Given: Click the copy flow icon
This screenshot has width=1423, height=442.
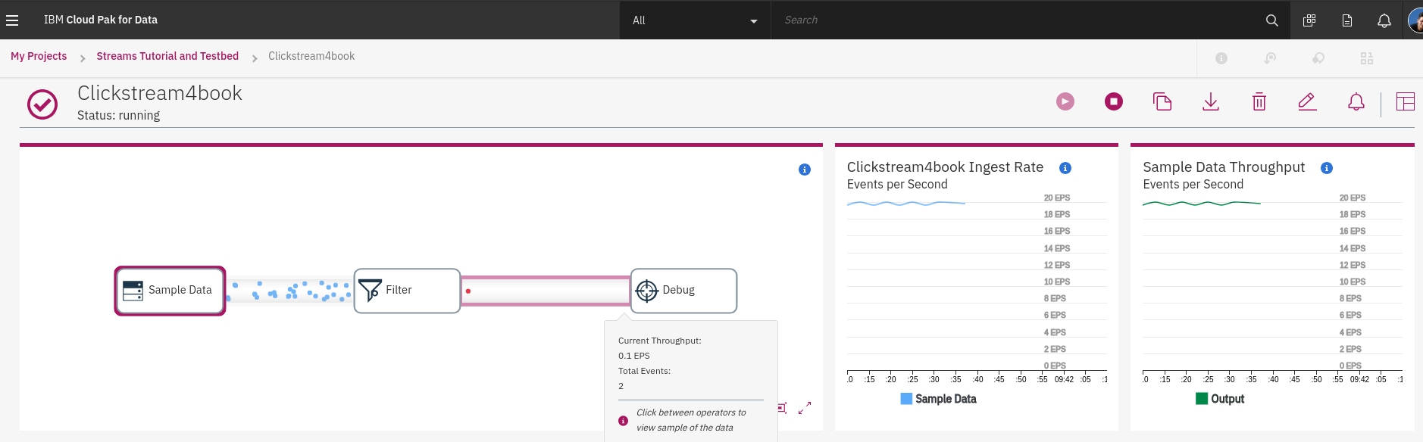Looking at the screenshot, I should [x=1162, y=101].
